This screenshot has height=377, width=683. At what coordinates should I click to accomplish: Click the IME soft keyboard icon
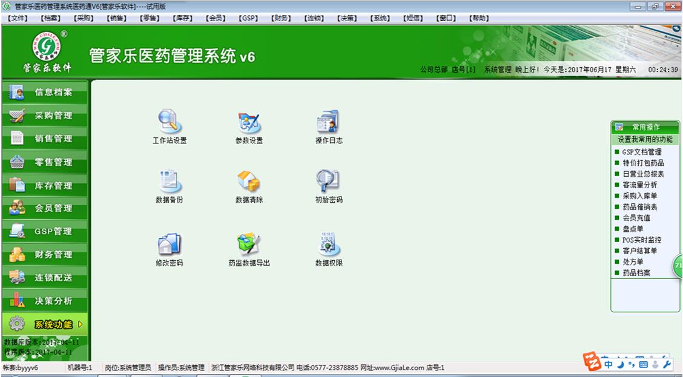(644, 364)
